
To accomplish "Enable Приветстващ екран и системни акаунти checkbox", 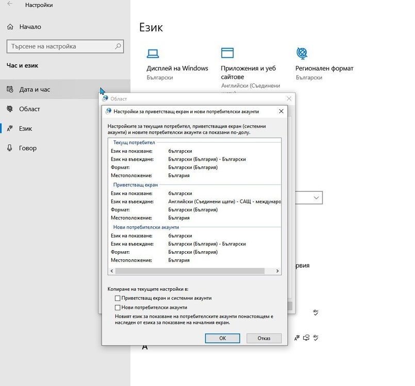I will pyautogui.click(x=118, y=298).
